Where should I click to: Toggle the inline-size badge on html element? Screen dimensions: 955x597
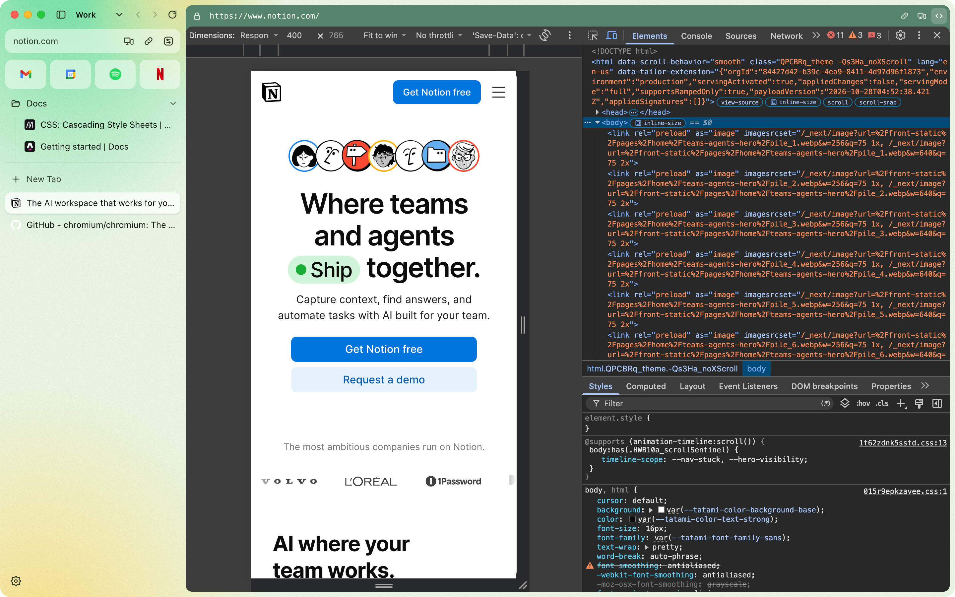[793, 102]
